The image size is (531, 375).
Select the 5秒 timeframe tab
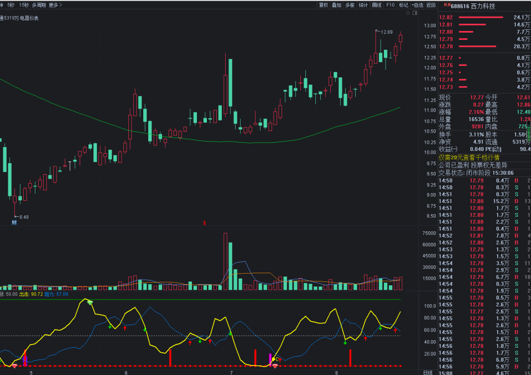11,5
